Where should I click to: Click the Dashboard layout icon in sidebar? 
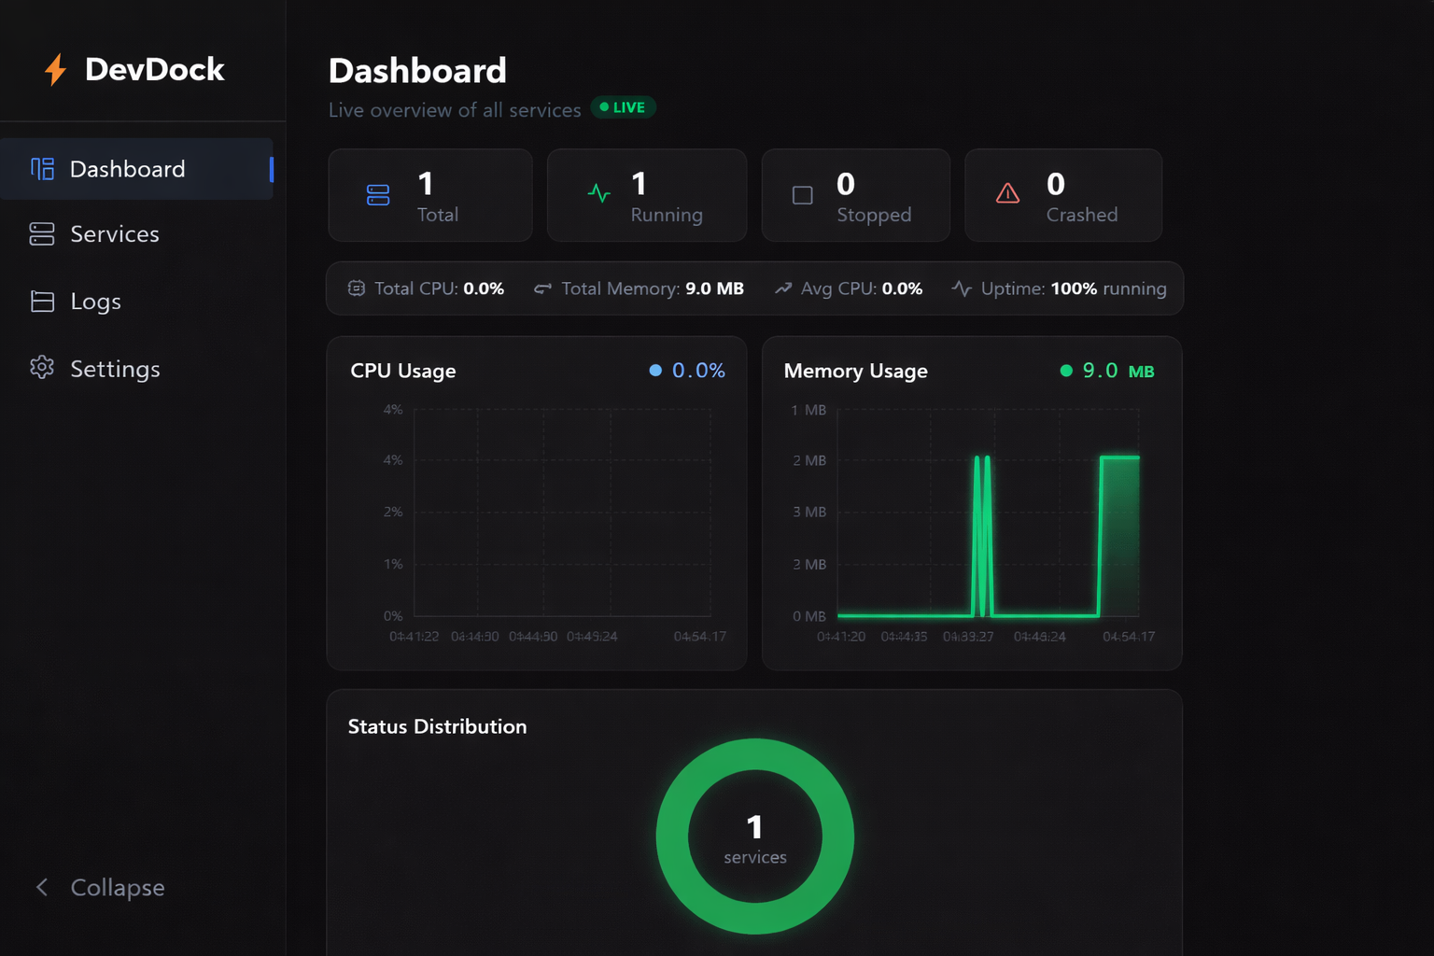click(42, 169)
